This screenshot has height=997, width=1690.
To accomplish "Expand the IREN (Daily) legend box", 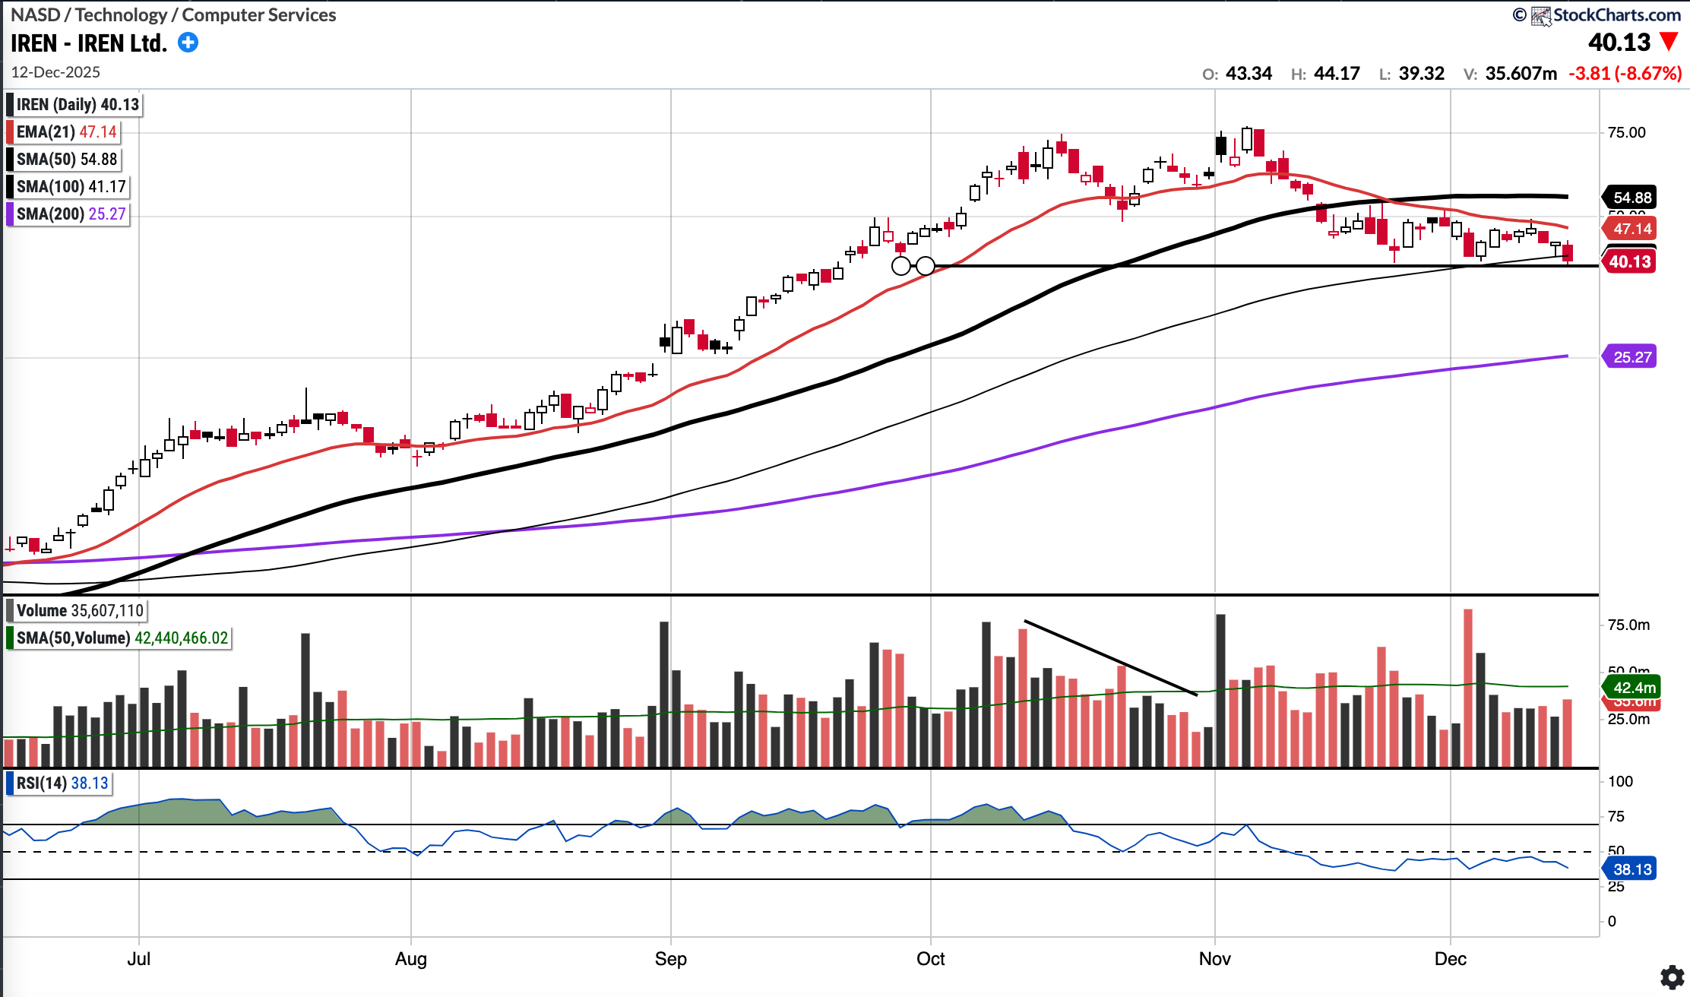I will (x=78, y=105).
